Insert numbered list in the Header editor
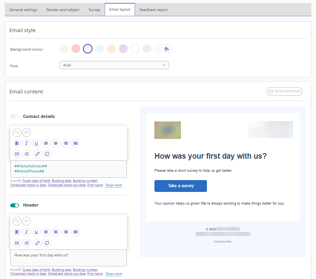The image size is (316, 279). [26, 243]
